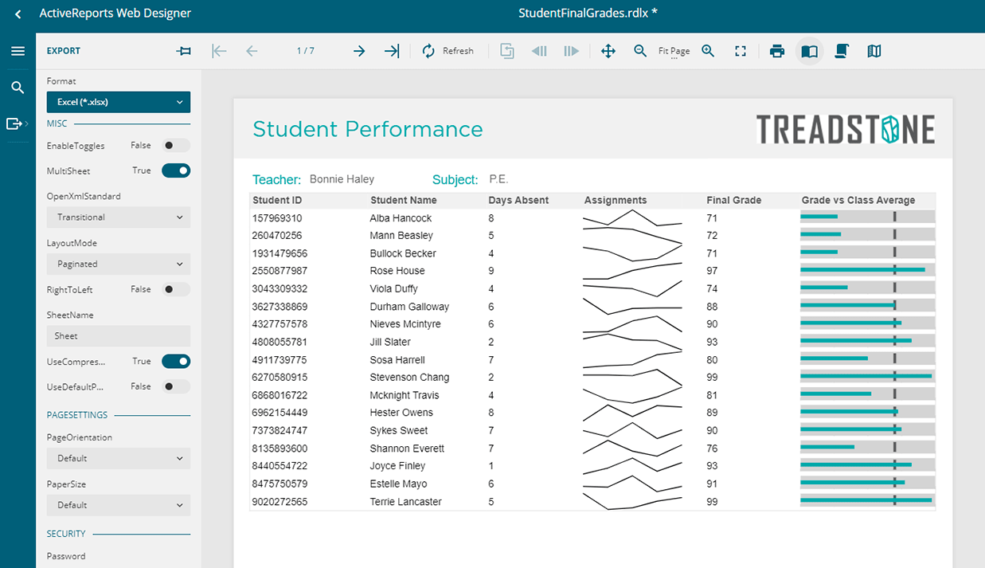The height and width of the screenshot is (568, 985).
Task: Print the report
Action: 777,51
